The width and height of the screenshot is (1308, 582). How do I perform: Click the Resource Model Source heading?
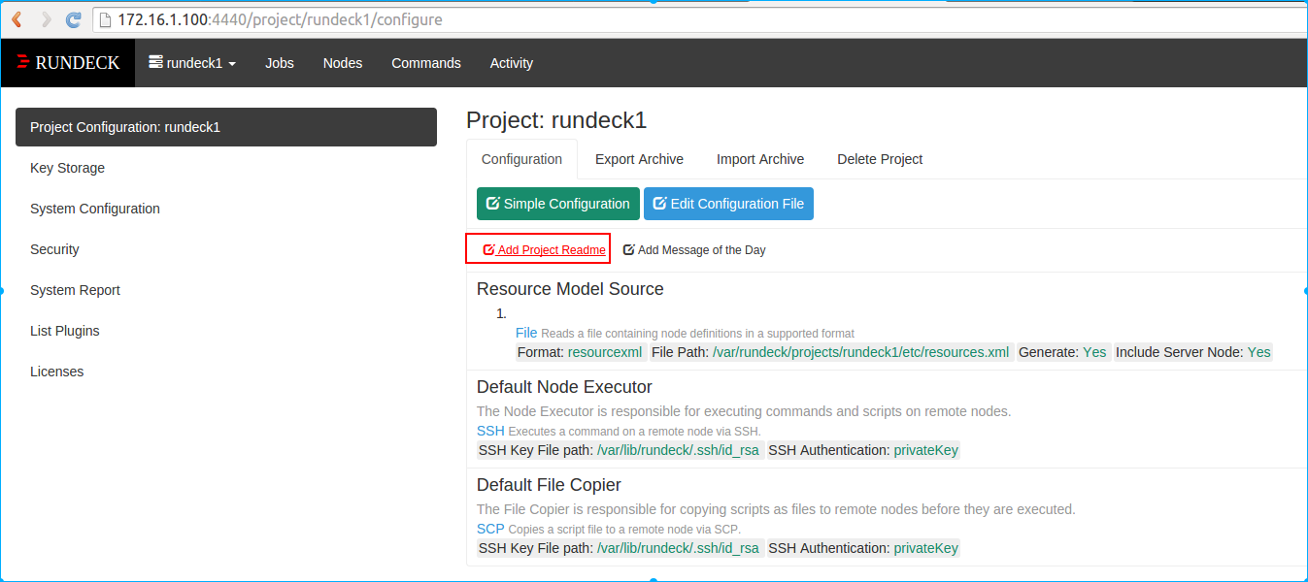[570, 289]
